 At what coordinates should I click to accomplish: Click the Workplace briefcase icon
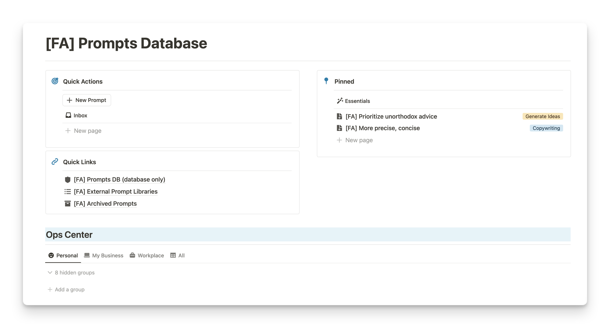tap(132, 255)
